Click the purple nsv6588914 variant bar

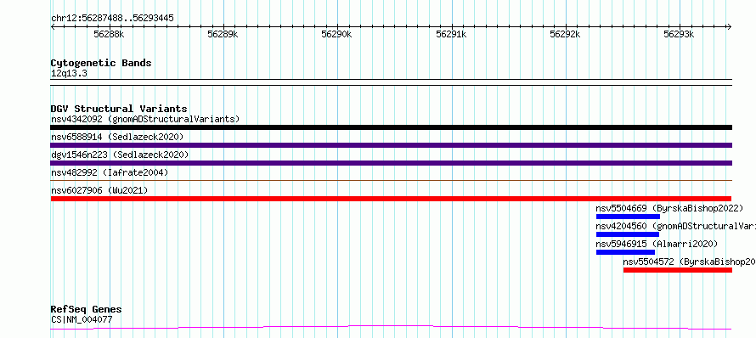point(391,145)
